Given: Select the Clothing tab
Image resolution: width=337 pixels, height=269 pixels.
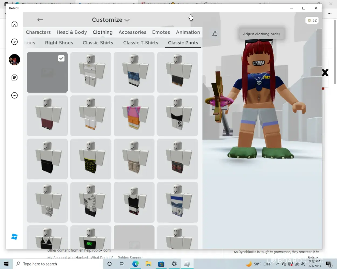Looking at the screenshot, I should pos(103,32).
